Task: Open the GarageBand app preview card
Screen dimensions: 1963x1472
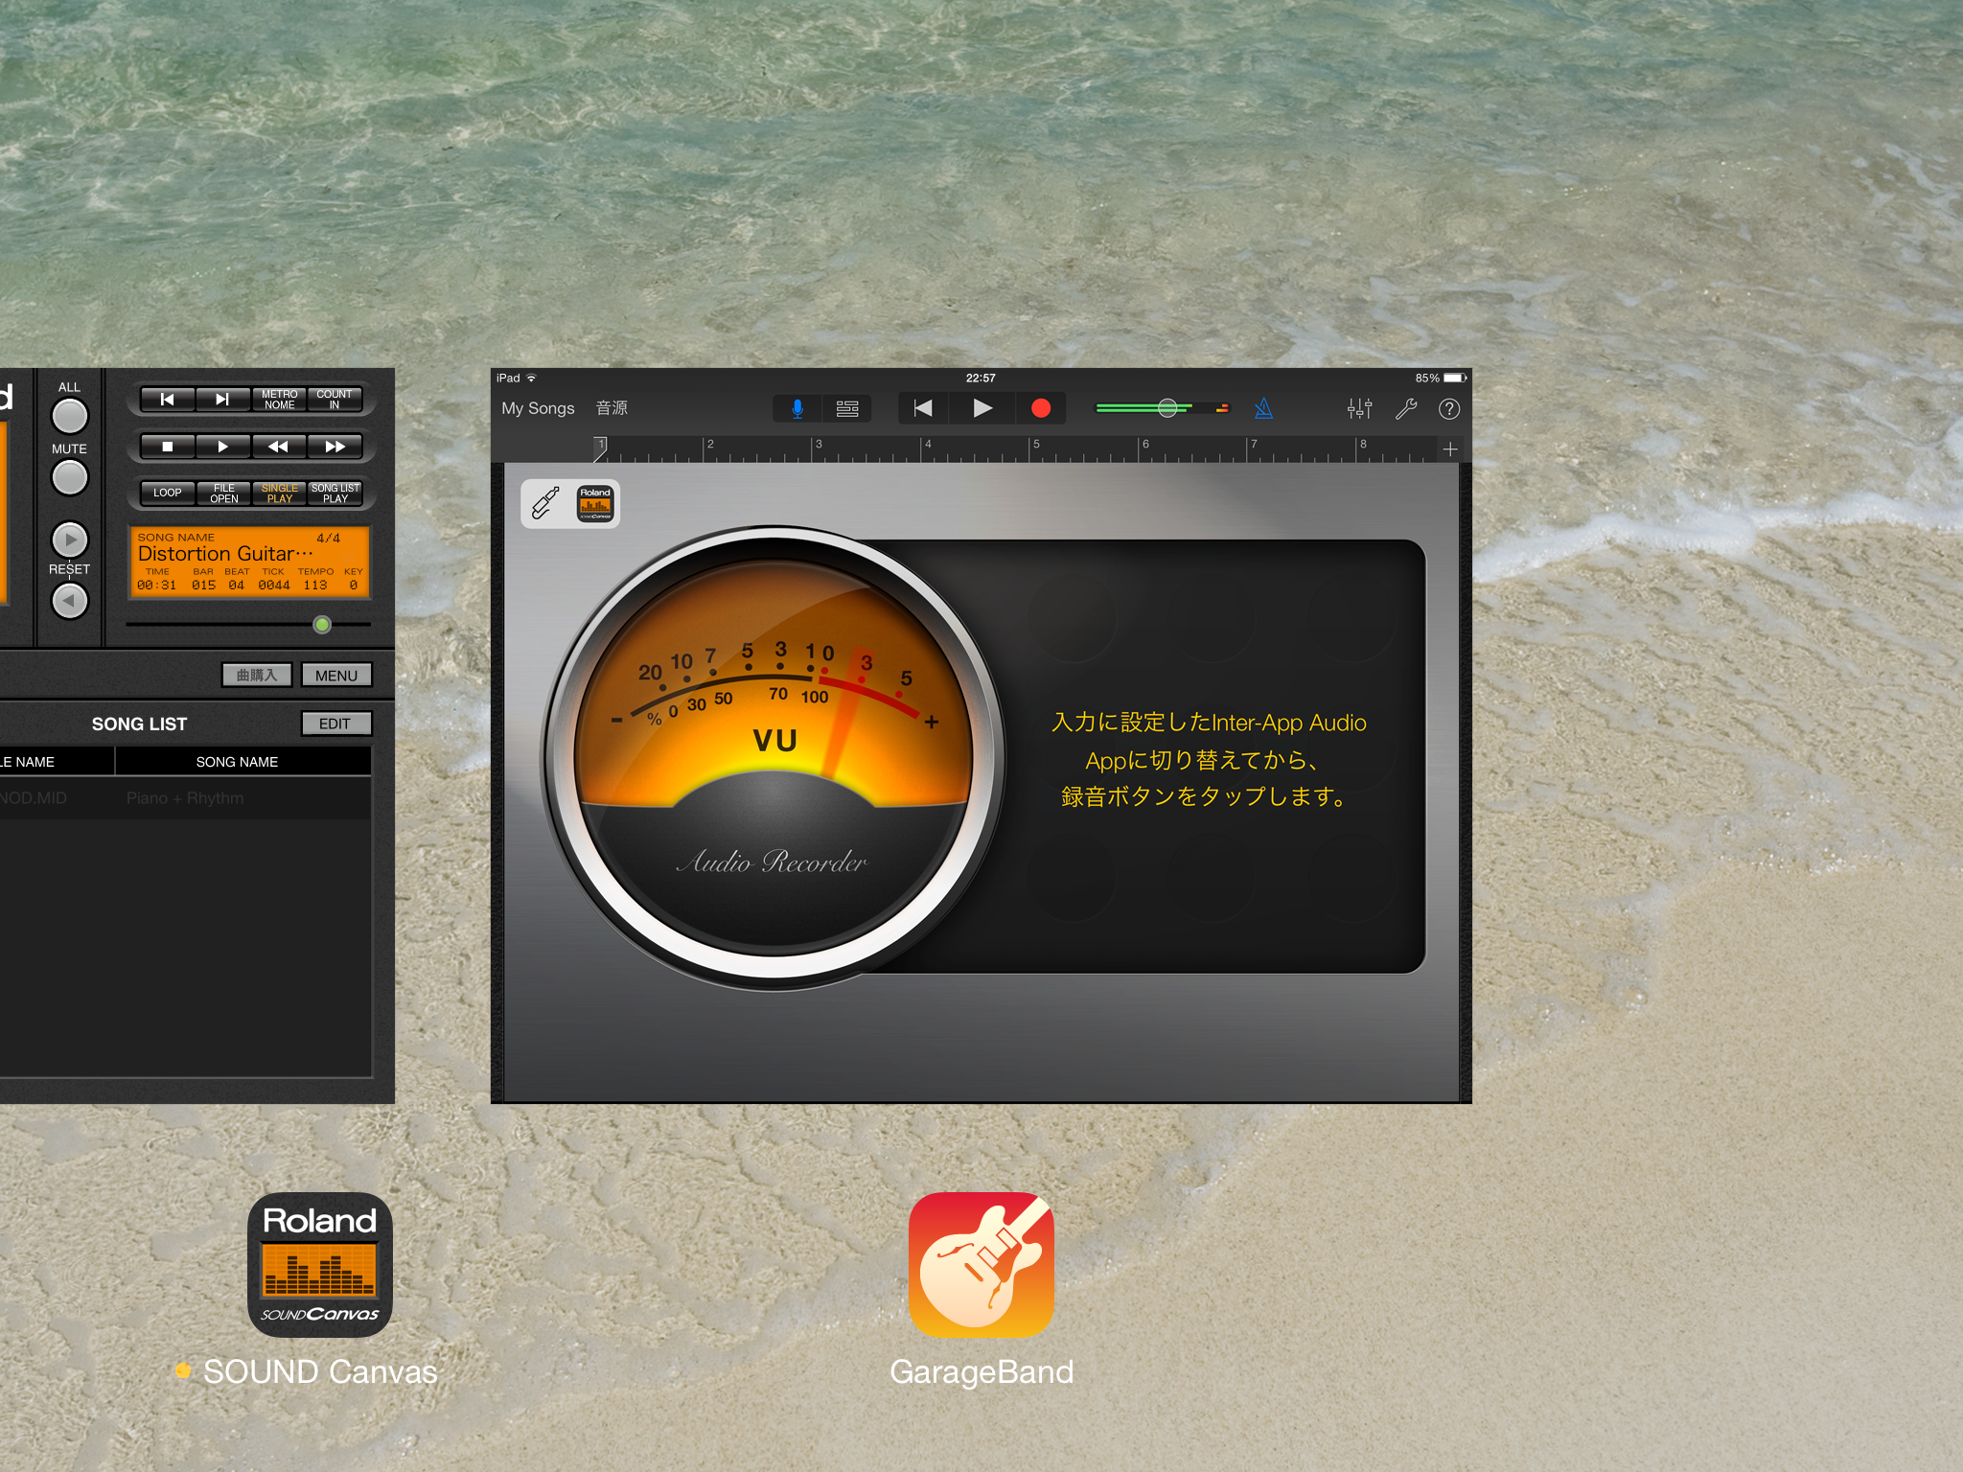Action: (981, 736)
